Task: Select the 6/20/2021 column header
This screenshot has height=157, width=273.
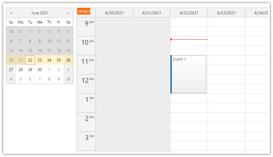Action: 114,13
